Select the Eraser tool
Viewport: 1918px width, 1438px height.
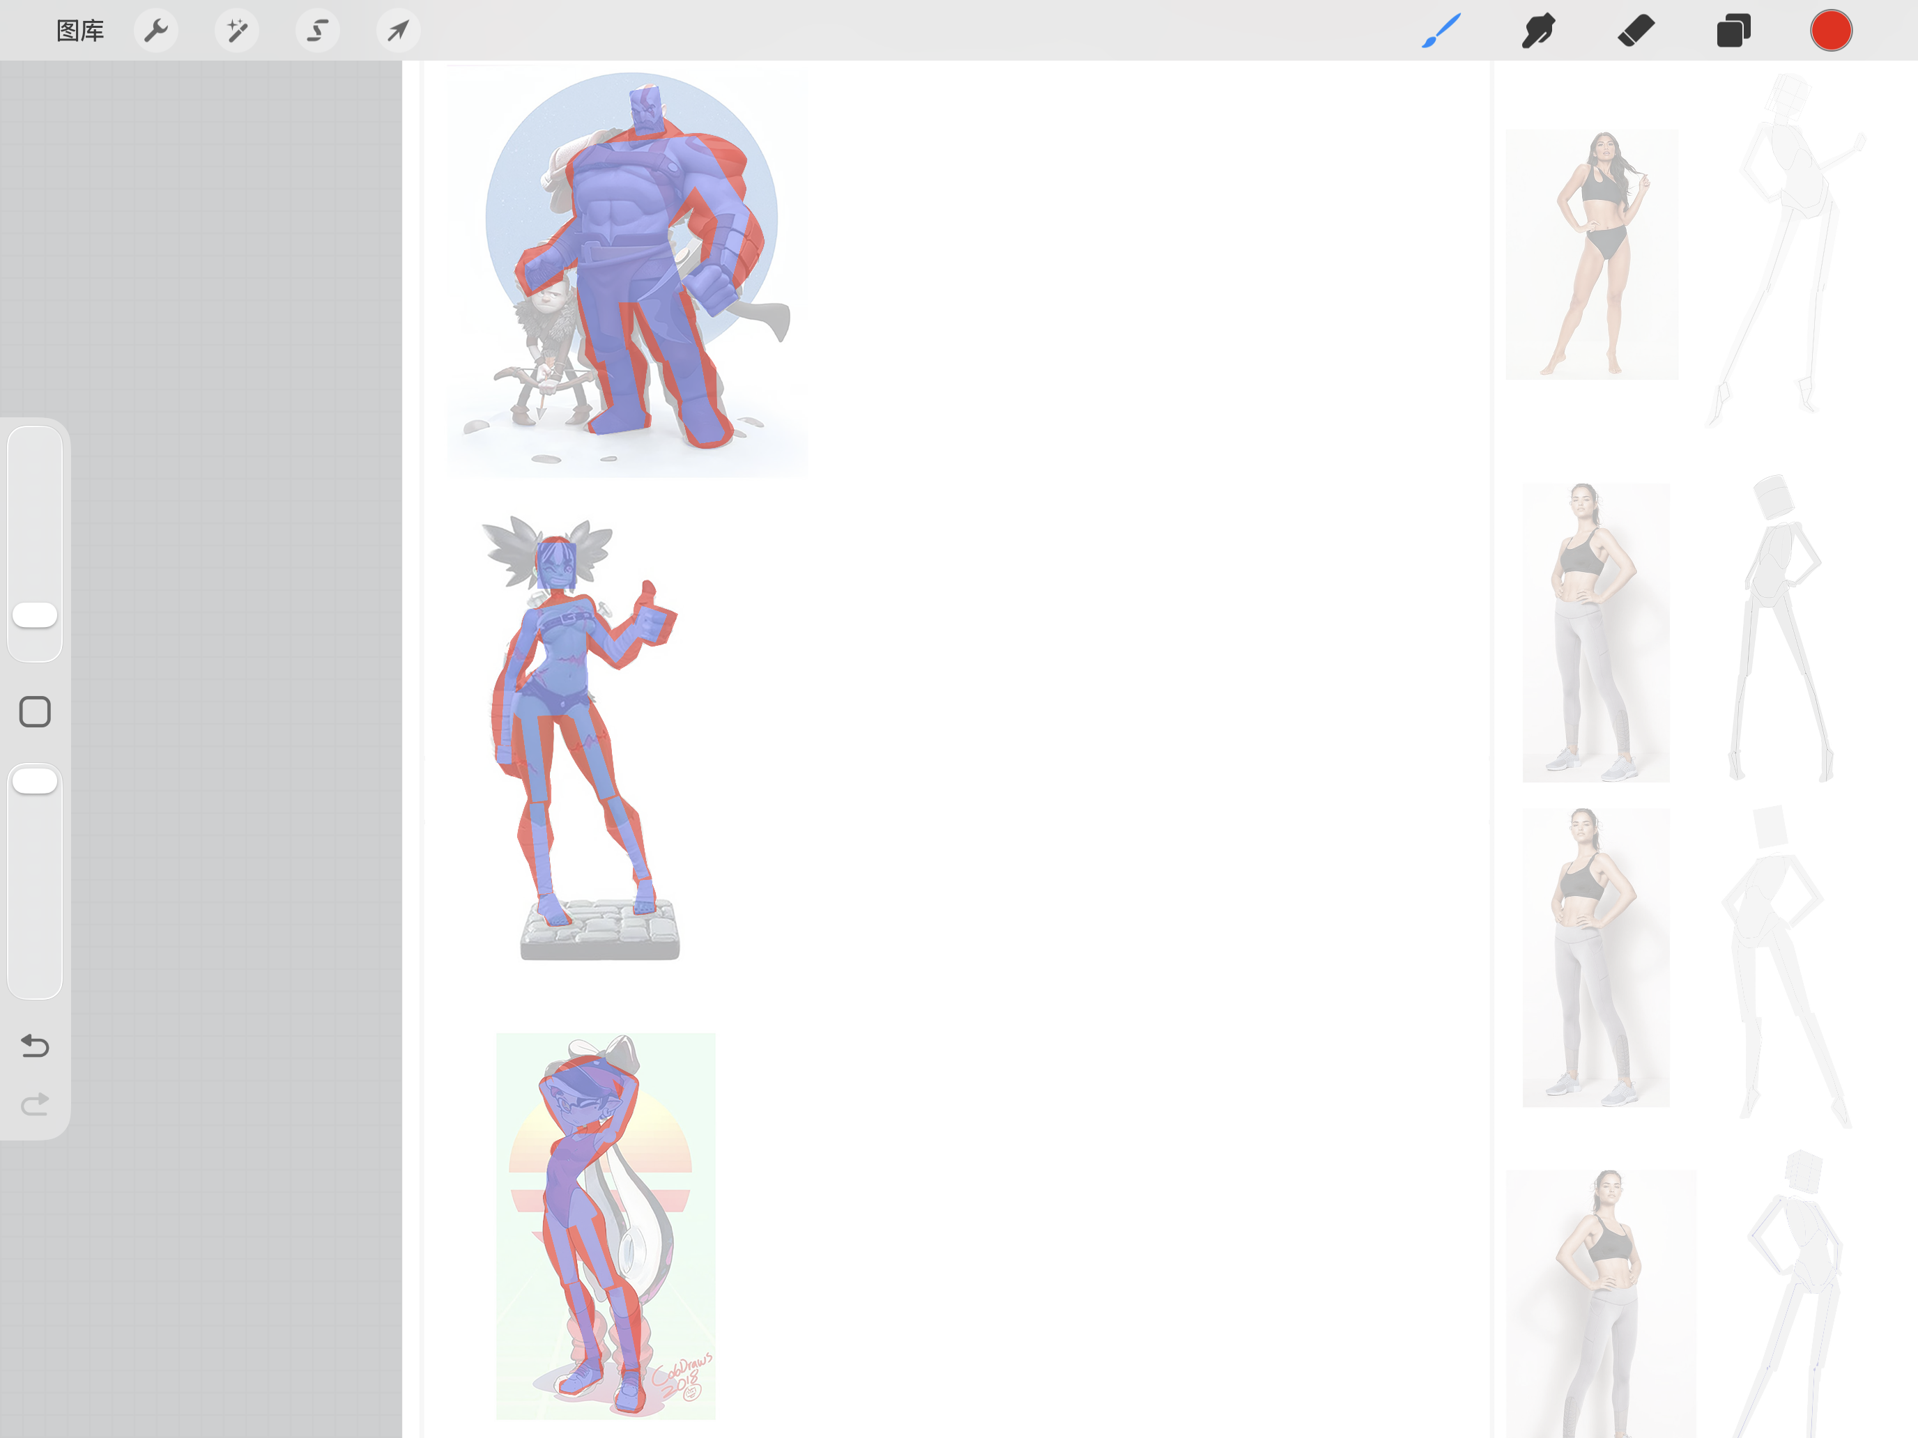(1636, 31)
